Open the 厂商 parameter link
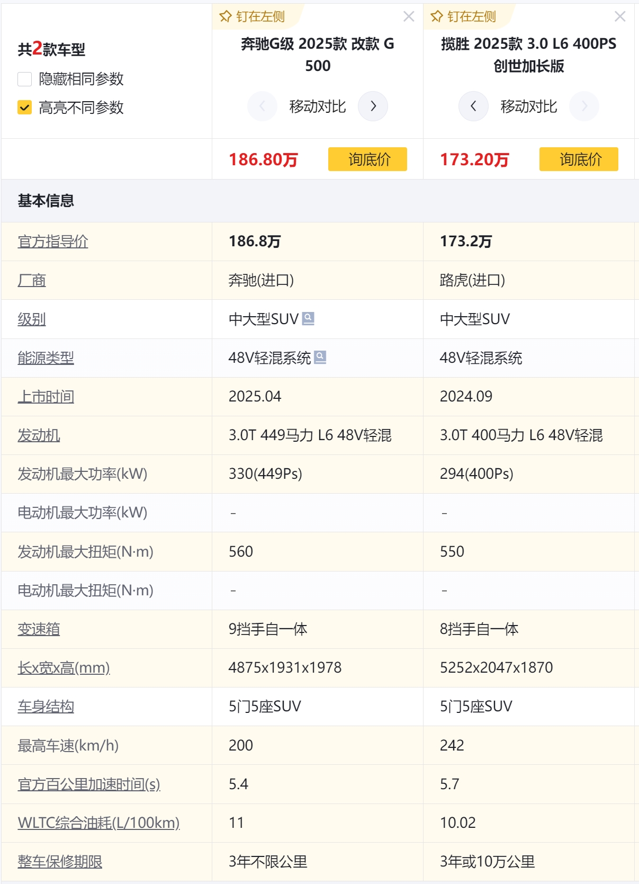The height and width of the screenshot is (884, 639). coord(32,280)
